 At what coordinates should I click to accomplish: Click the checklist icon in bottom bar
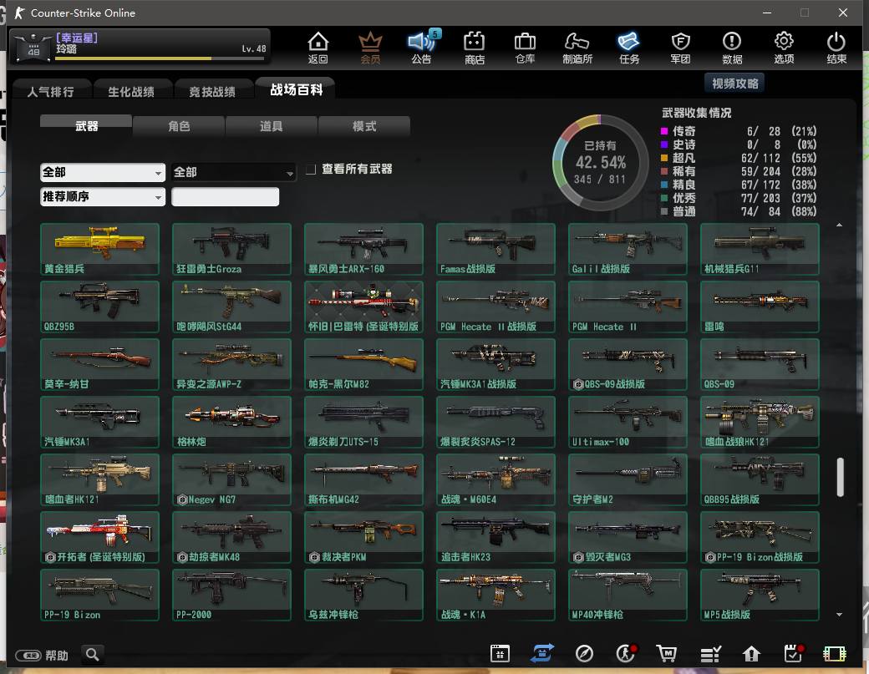710,654
